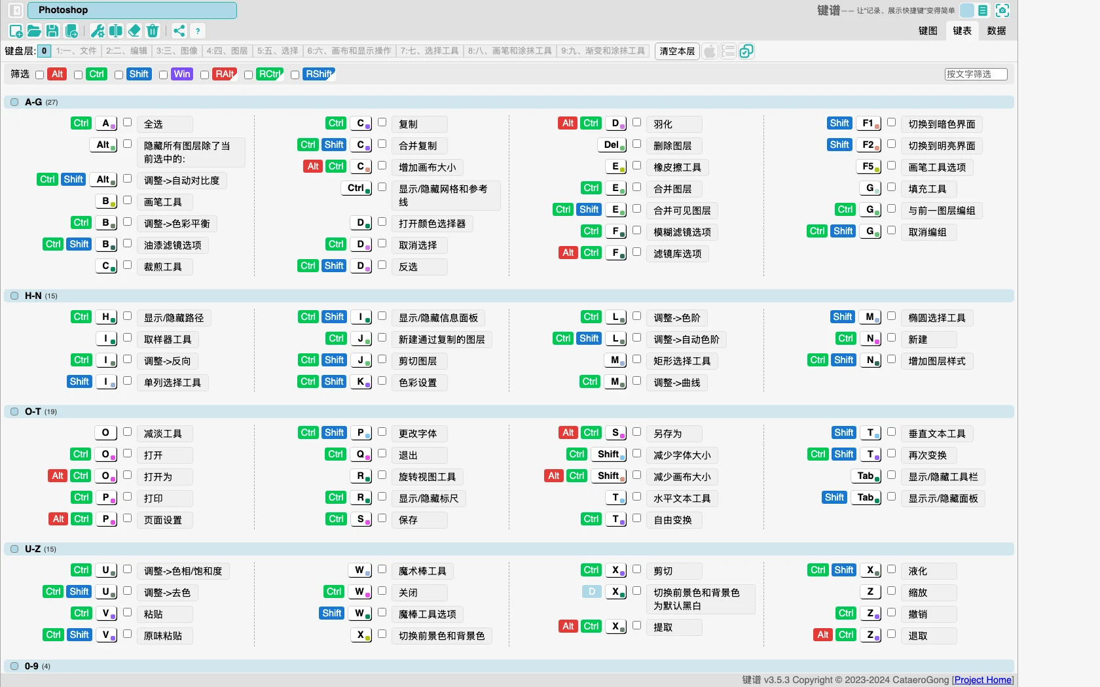This screenshot has height=687, width=1100.
Task: Open help with question mark icon
Action: point(198,31)
